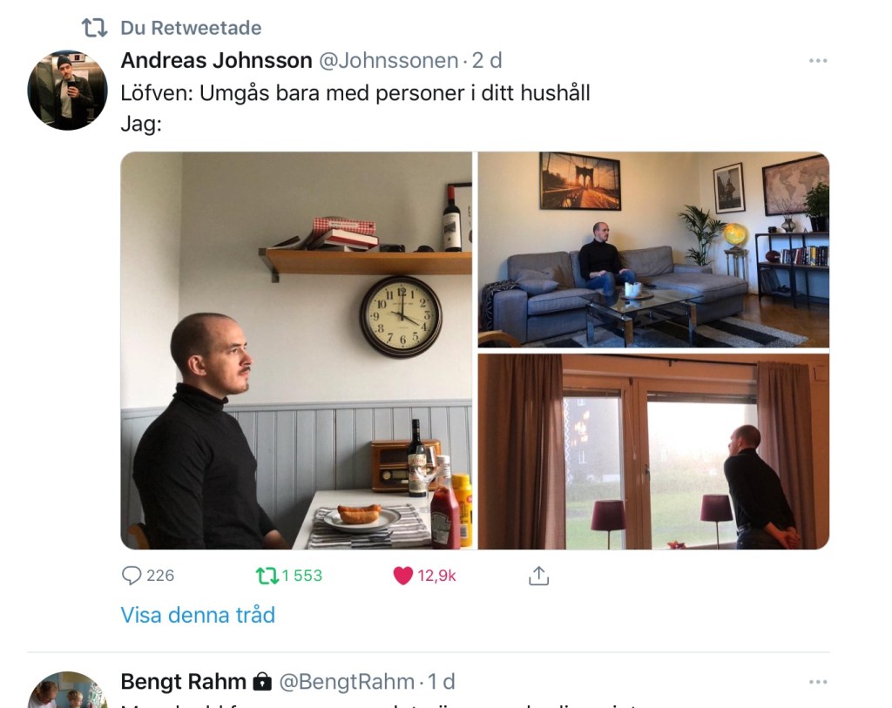Open Andreas Johnsson's profile picture
The width and height of the screenshot is (892, 708).
coord(67,90)
